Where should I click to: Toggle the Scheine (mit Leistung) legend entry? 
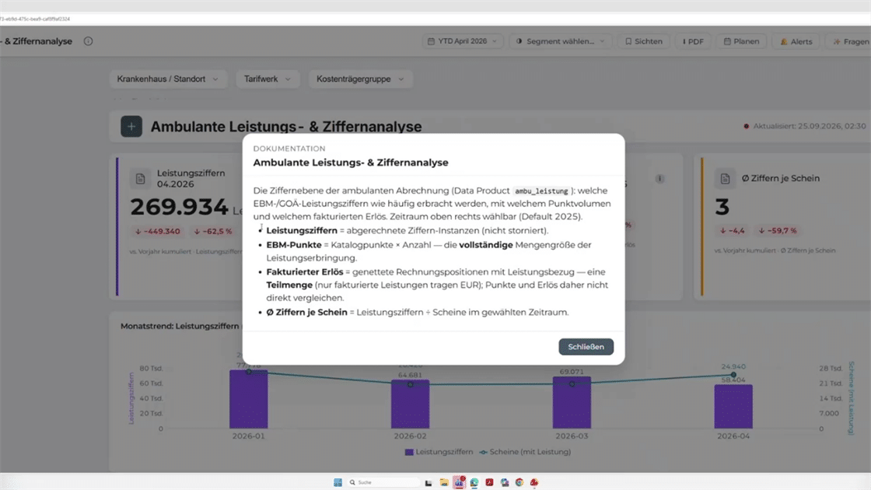pyautogui.click(x=525, y=452)
